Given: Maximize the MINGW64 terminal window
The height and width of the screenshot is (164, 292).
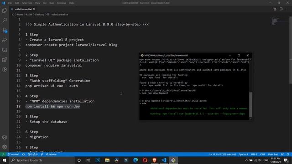Looking at the screenshot, I should tap(239, 55).
